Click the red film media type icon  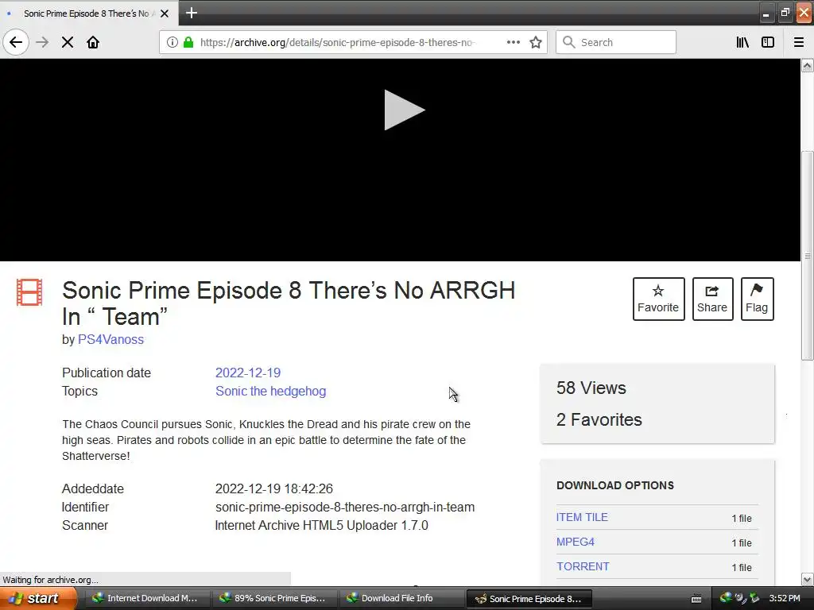(29, 292)
